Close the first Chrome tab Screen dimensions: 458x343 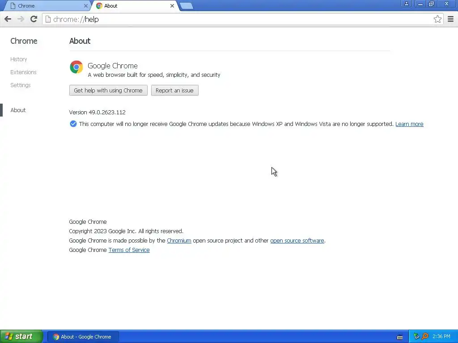point(85,6)
